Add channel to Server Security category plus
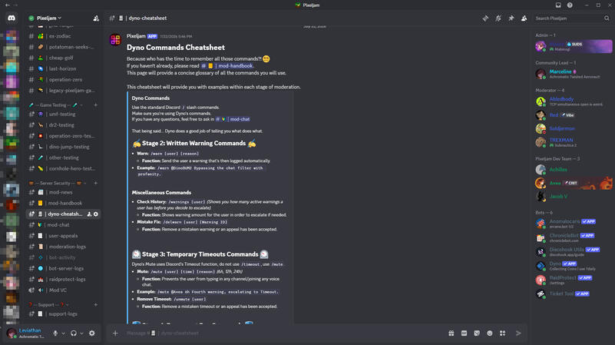 (95, 184)
